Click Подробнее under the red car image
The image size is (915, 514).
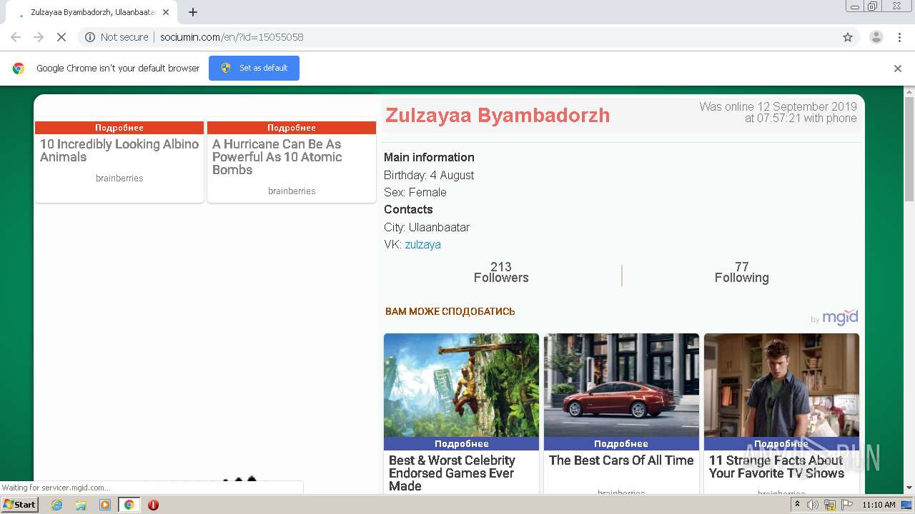[621, 443]
